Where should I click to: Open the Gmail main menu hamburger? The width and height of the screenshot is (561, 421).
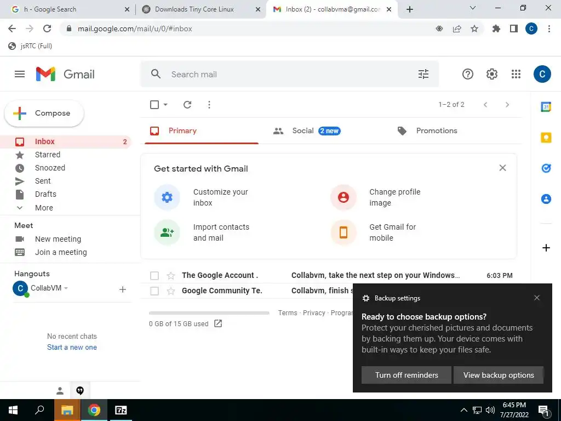20,74
